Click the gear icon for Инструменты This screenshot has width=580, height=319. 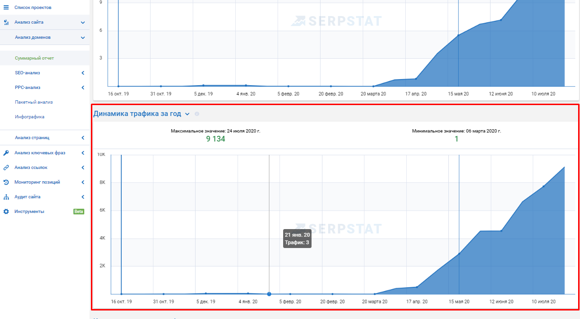pos(6,212)
